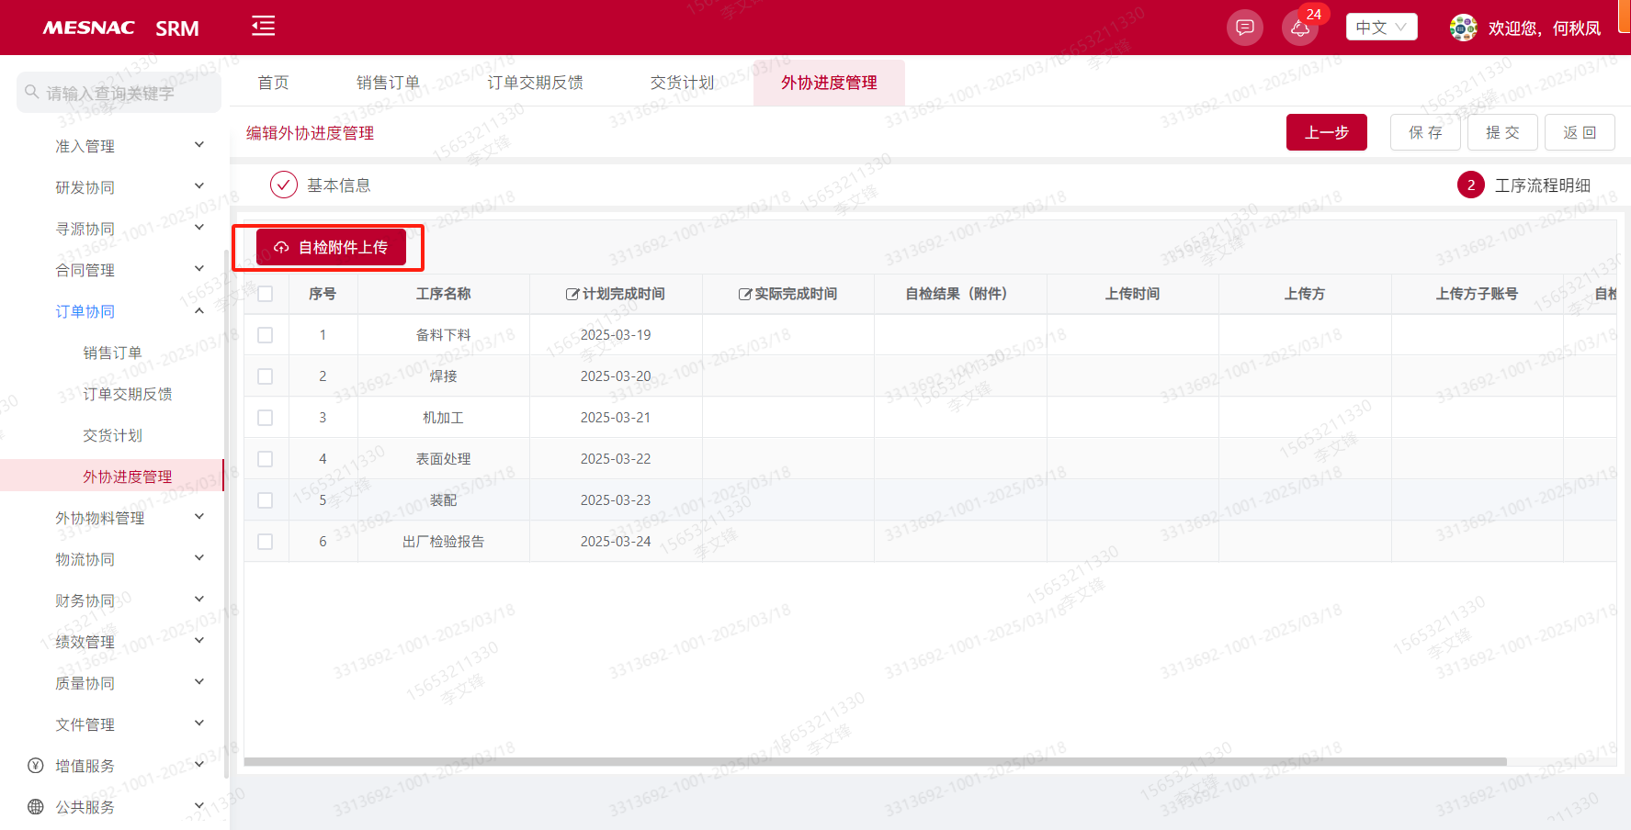Open 订单交期反馈 in the sidebar
This screenshot has height=830, width=1631.
pos(127,394)
